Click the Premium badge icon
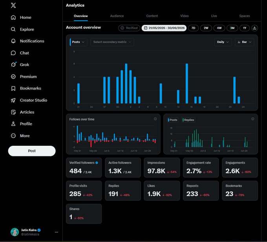267x242 pixels. point(13,77)
